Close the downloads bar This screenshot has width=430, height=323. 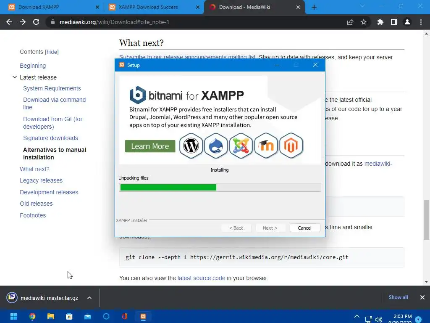tap(422, 297)
